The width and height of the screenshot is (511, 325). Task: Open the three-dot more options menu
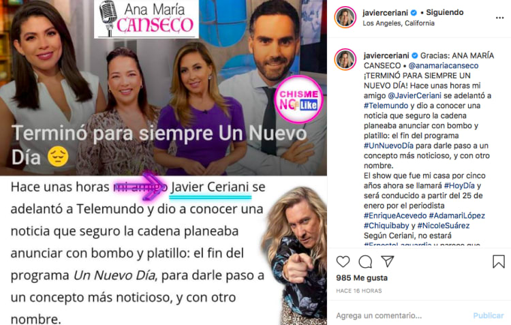(499, 18)
